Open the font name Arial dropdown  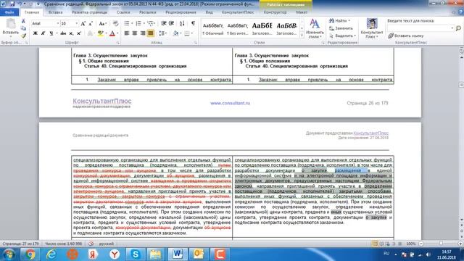coord(58,23)
